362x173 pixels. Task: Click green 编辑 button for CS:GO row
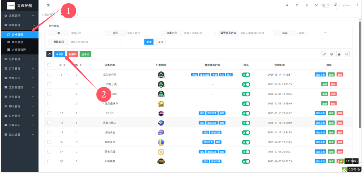(x=331, y=113)
